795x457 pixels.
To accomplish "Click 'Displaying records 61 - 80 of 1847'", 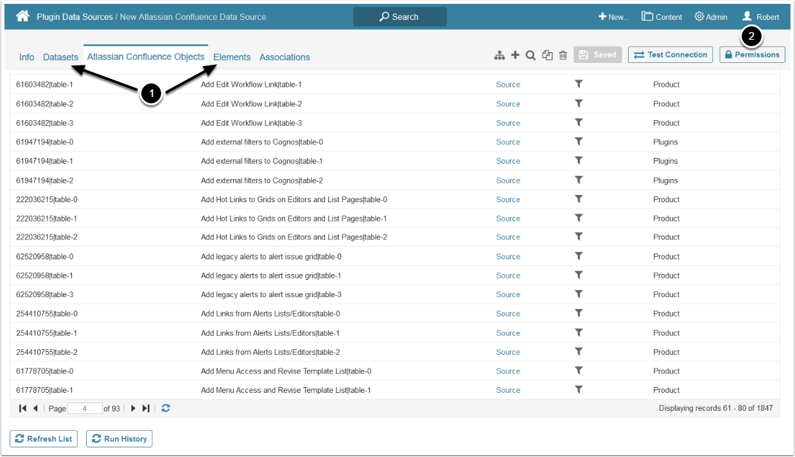I will [x=716, y=408].
